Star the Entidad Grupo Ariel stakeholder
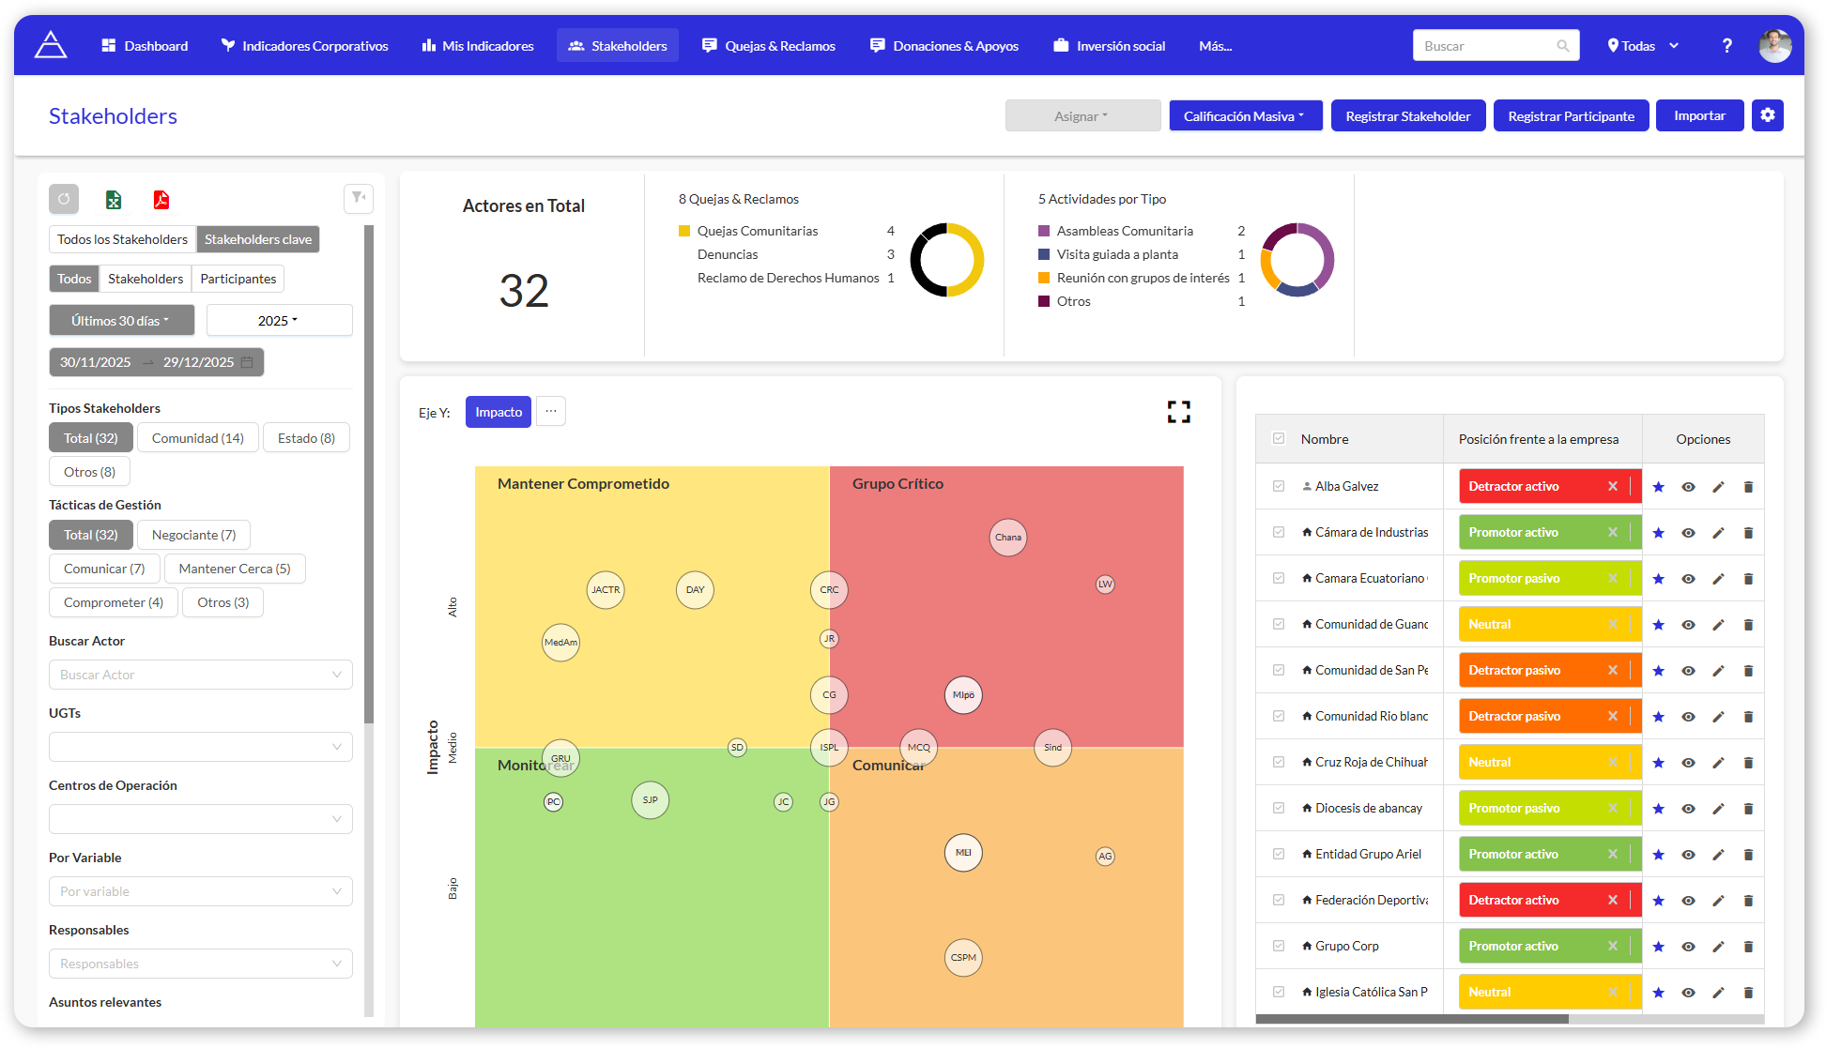 point(1658,854)
